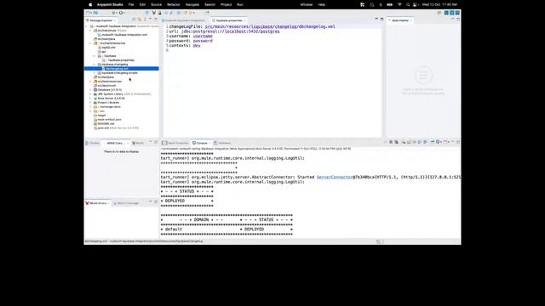The width and height of the screenshot is (545, 306).
Task: Open the Window menu
Action: pos(307,5)
